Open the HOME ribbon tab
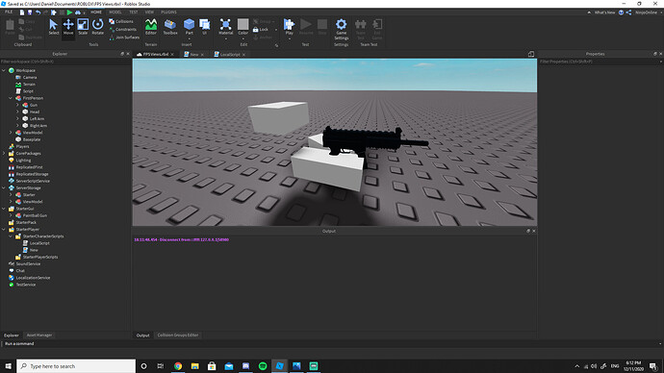 pos(96,12)
